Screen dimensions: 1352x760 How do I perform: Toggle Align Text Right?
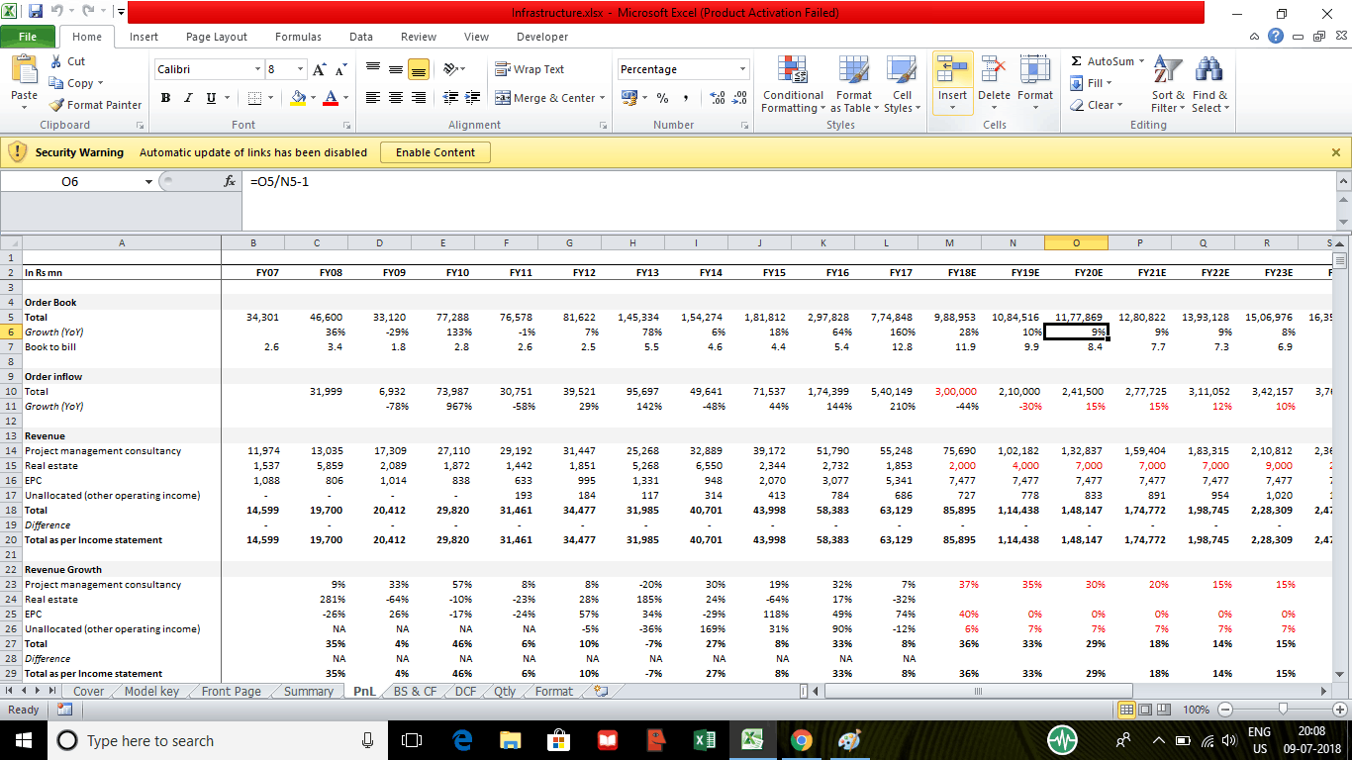(418, 98)
